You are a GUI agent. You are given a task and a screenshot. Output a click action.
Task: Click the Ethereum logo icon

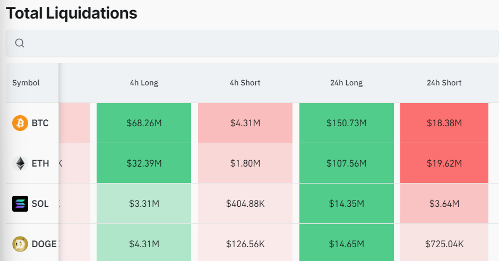[20, 163]
